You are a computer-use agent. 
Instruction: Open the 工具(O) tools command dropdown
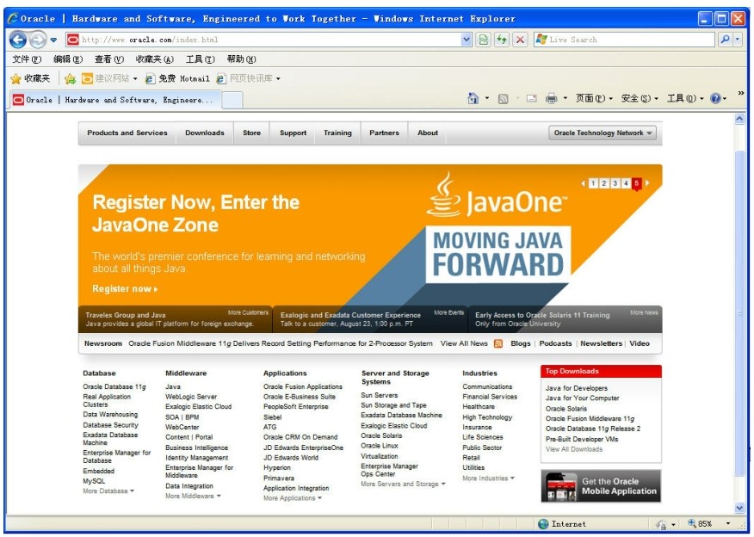tap(685, 99)
